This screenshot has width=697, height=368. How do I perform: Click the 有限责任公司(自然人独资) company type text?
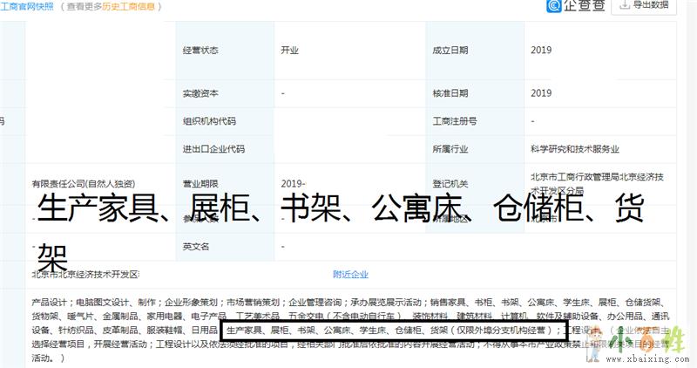pyautogui.click(x=83, y=184)
